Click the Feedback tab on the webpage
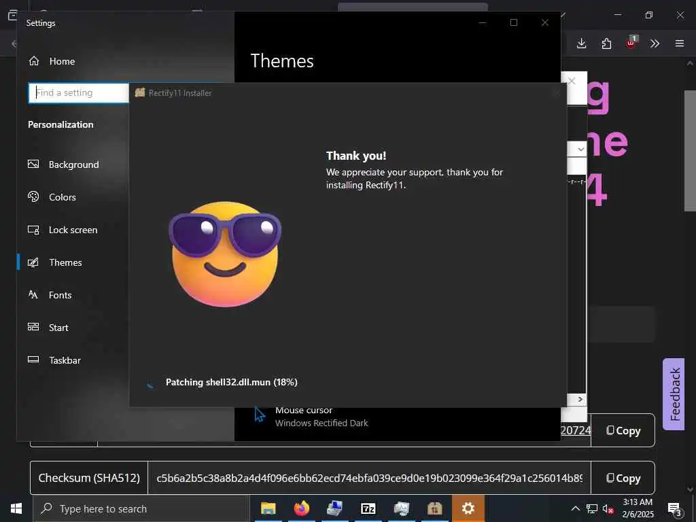Viewport: 696px width, 522px height. (674, 394)
